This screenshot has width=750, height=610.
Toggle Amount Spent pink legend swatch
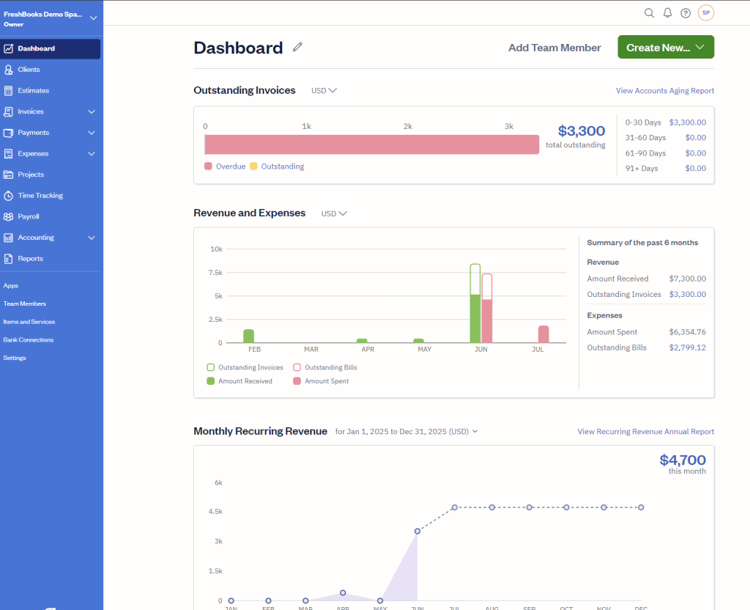297,381
